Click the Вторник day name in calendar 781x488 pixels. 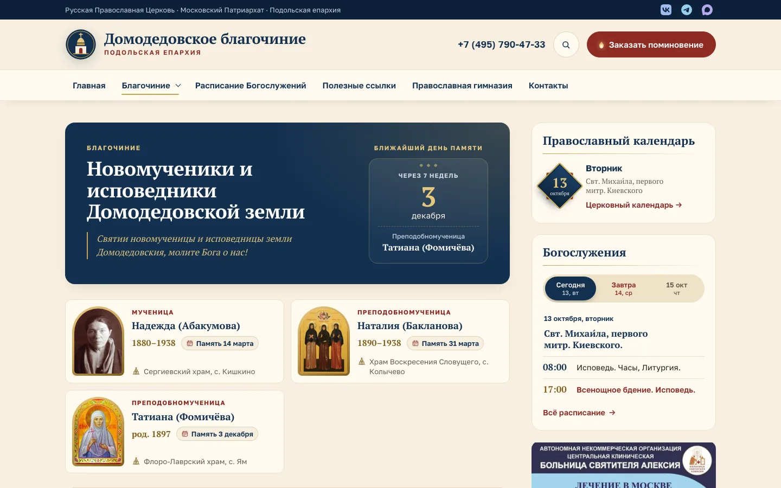[604, 169]
